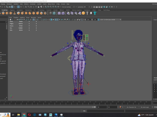Click the skull mask shelf icon
Viewport: 157px width, 117px height.
coord(91,13)
